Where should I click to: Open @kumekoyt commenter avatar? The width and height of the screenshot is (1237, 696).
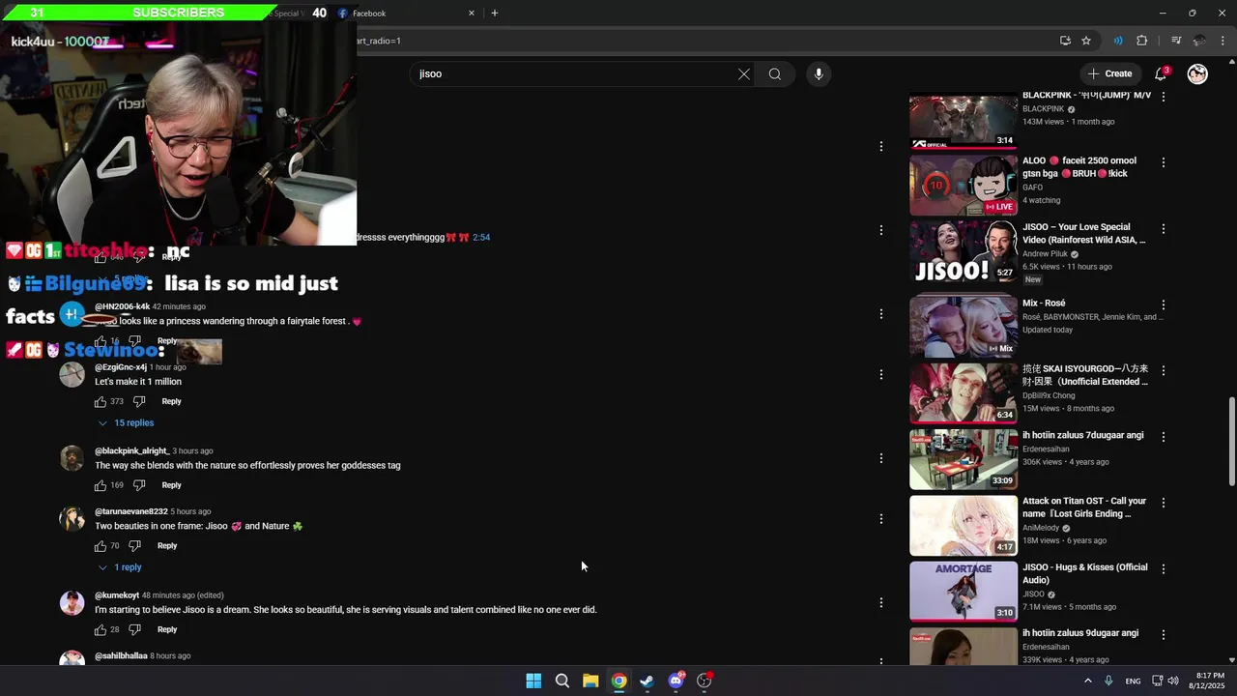point(72,603)
